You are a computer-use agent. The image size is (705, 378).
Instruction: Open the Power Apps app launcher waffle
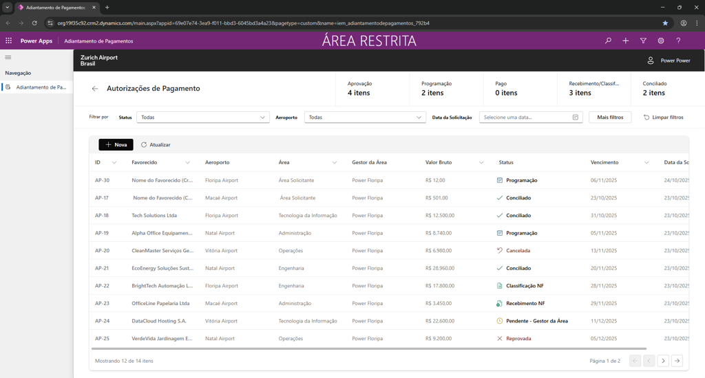point(9,41)
